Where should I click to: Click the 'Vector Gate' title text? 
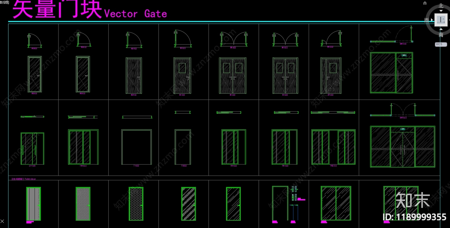[x=135, y=14]
